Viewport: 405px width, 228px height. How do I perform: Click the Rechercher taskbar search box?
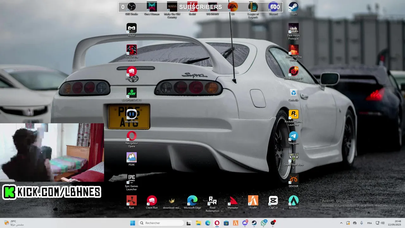pos(161,223)
